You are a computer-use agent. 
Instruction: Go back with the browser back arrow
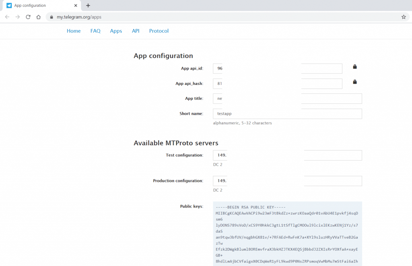(x=7, y=17)
